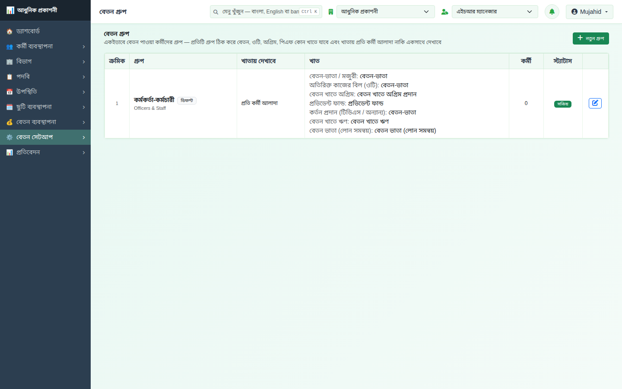
Task: Click the কর্মকর্তা-কর্মচারী group name
Action: click(x=154, y=100)
